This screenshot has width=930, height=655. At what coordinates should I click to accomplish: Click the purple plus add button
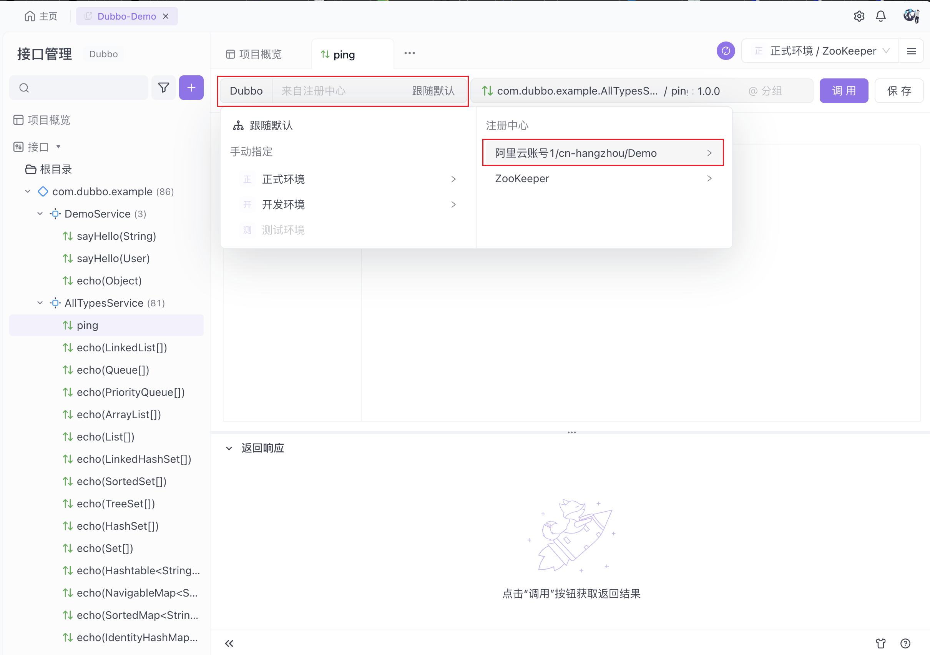[x=191, y=88]
